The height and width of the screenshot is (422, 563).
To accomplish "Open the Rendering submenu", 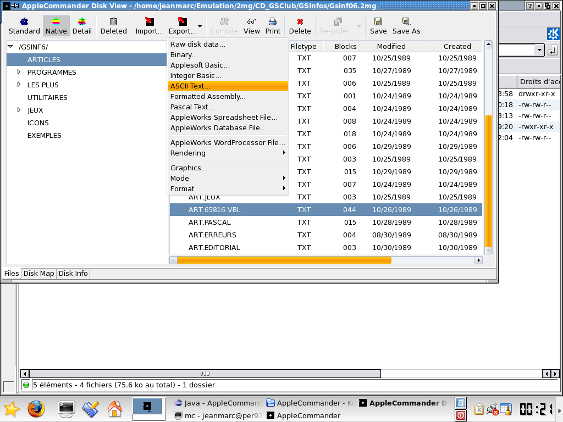I will tap(228, 153).
